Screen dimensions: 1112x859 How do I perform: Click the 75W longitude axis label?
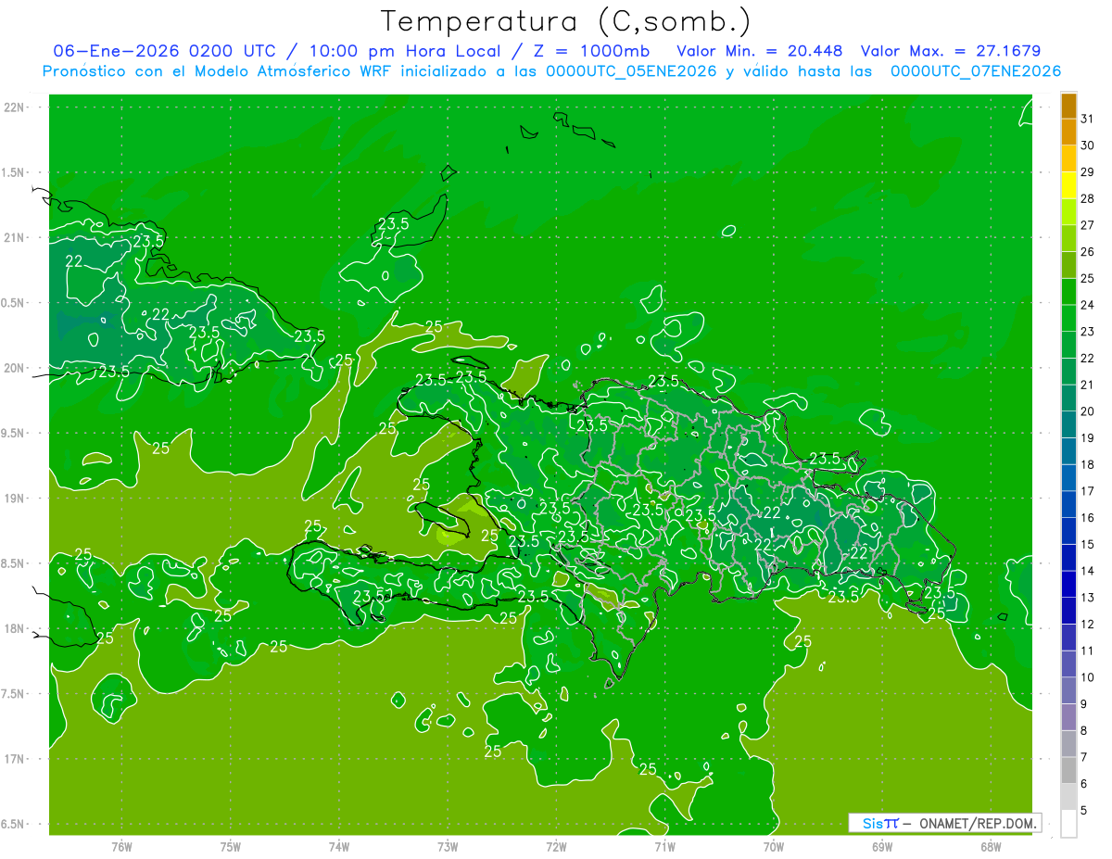231,847
